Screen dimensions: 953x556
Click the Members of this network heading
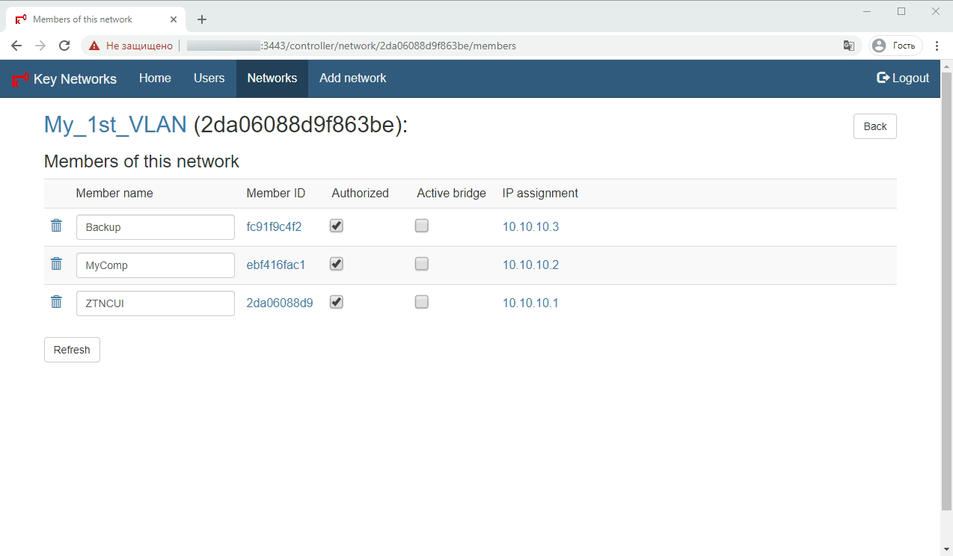click(x=141, y=161)
